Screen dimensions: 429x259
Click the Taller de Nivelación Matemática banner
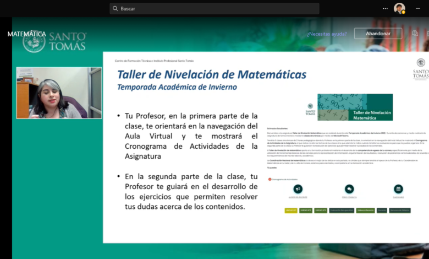[x=355, y=107]
